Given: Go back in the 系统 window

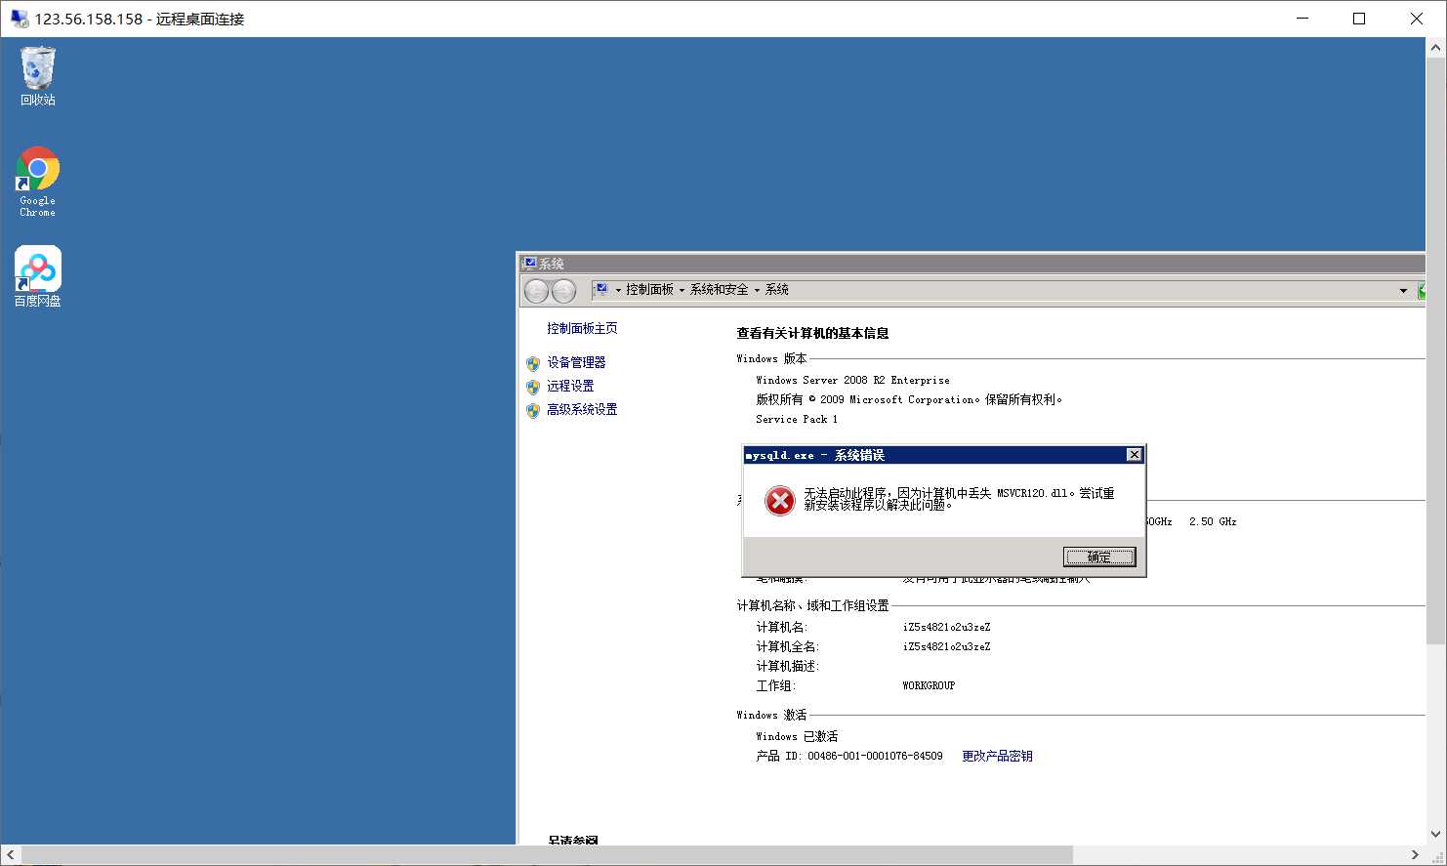Looking at the screenshot, I should pyautogui.click(x=537, y=291).
